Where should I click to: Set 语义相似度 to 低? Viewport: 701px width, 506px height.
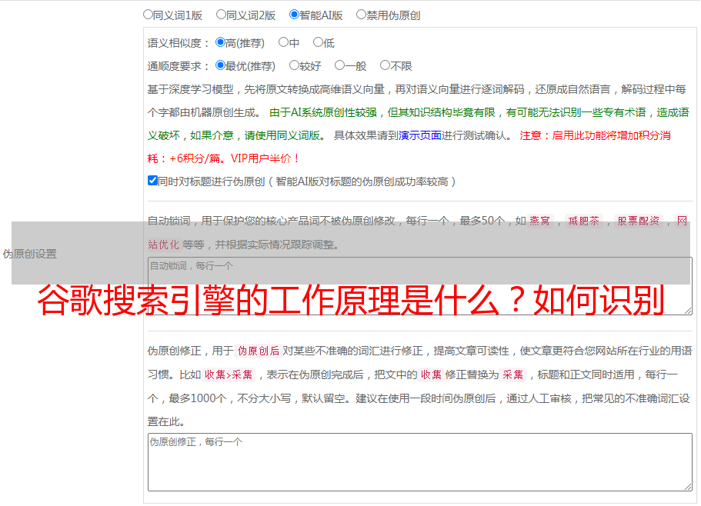[x=318, y=42]
